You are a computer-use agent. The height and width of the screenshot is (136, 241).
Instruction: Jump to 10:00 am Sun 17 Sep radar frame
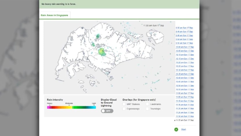185,47
